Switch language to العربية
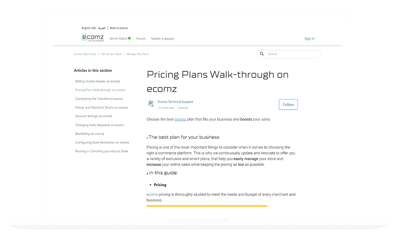The width and height of the screenshot is (395, 239). (102, 28)
